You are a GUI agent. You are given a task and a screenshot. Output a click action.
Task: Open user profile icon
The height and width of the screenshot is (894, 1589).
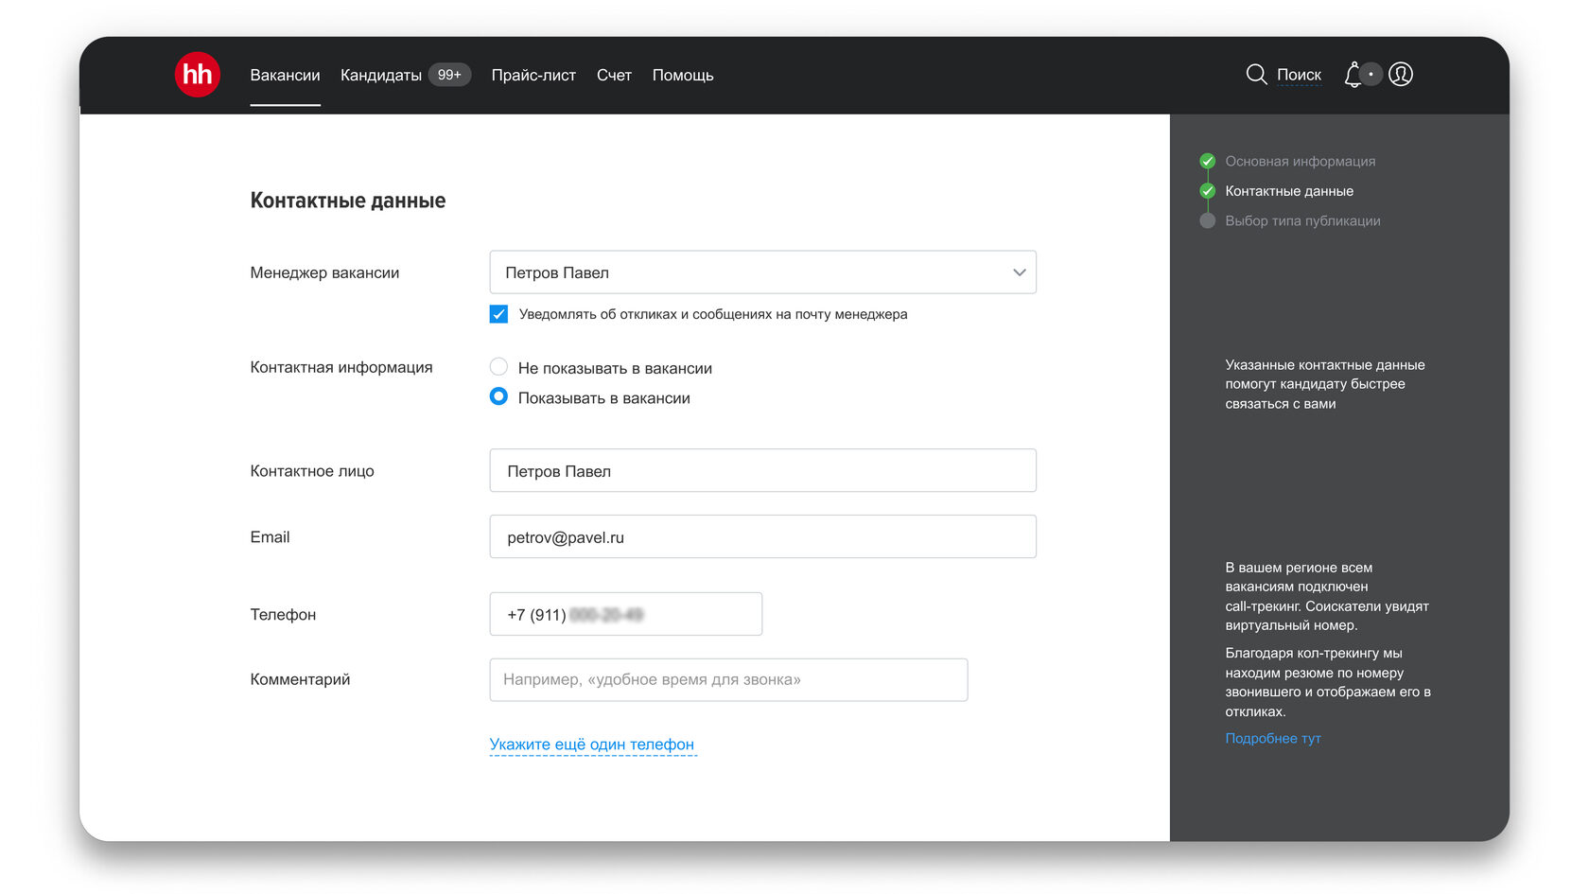click(1401, 75)
